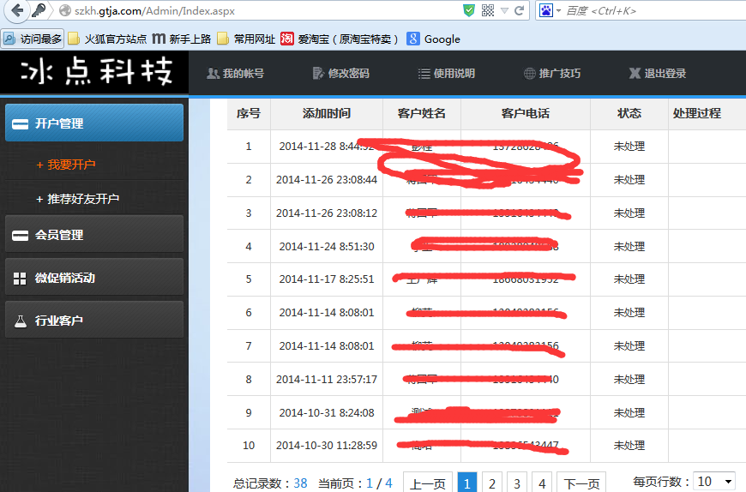Click 未处理 status in row 10

(x=629, y=446)
